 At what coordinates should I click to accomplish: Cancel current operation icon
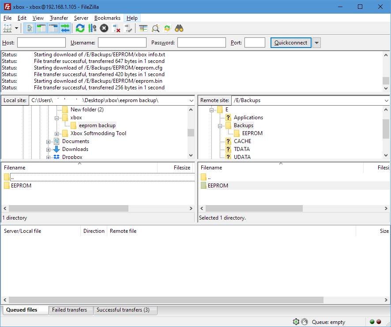pyautogui.click(x=104, y=28)
